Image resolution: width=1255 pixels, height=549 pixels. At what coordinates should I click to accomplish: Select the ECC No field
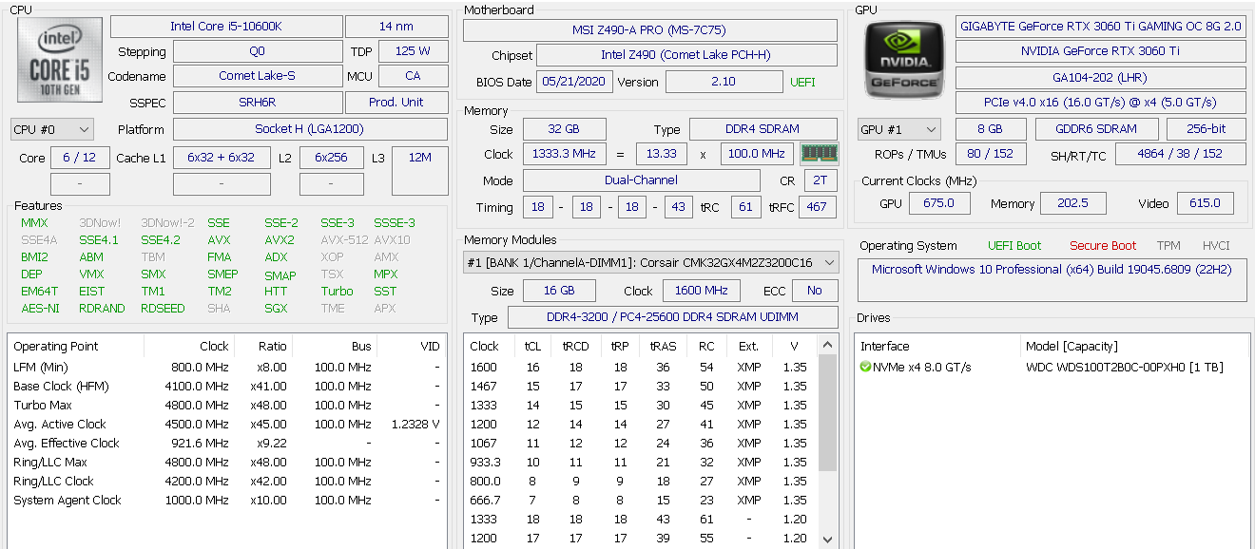click(815, 291)
